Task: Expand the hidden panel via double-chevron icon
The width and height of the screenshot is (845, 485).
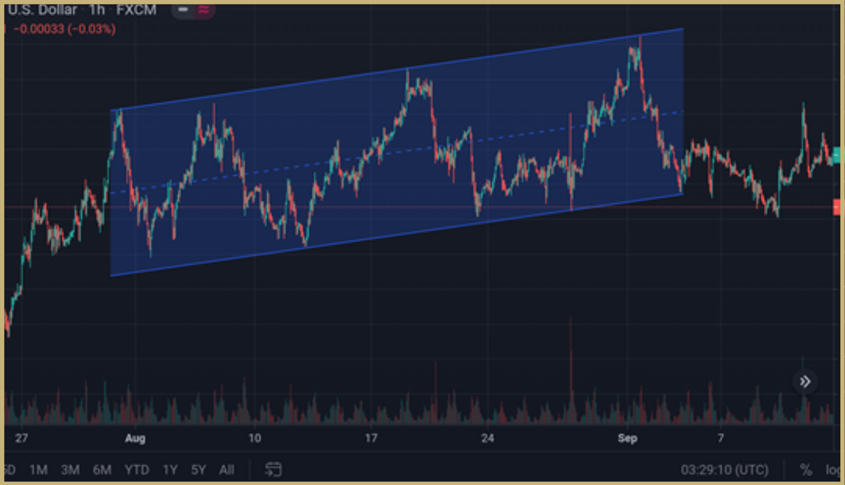Action: [805, 381]
